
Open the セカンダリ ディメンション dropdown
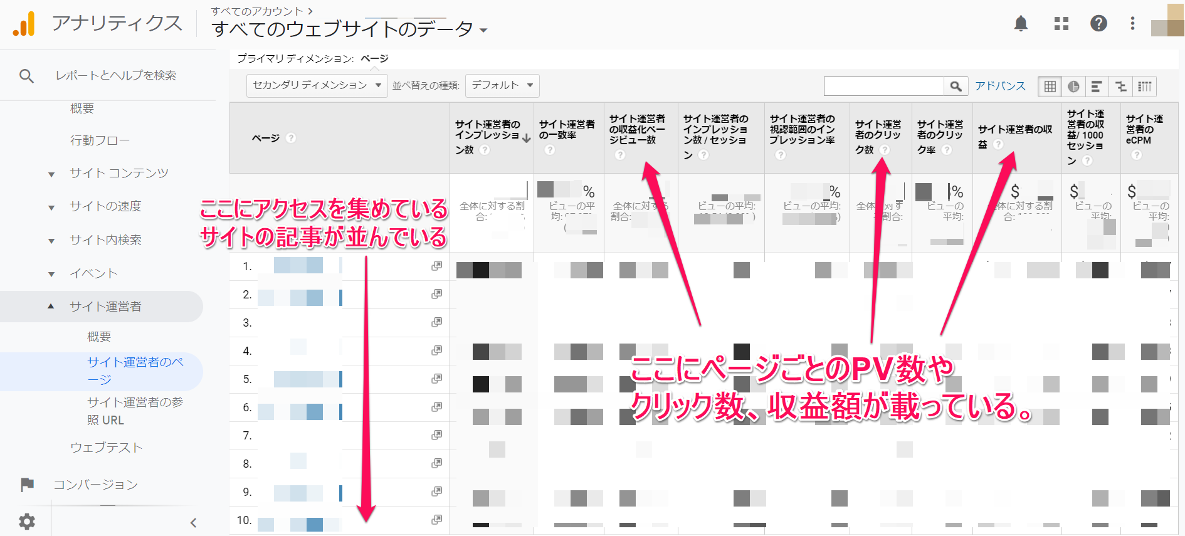coord(317,85)
